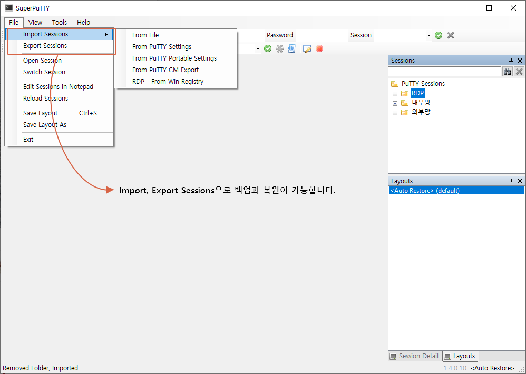Image resolution: width=526 pixels, height=374 pixels.
Task: Select 외부망 tree item label
Action: 421,112
